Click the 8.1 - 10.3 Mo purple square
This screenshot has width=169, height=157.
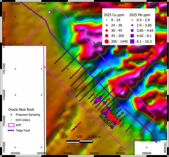pyautogui.click(x=132, y=41)
